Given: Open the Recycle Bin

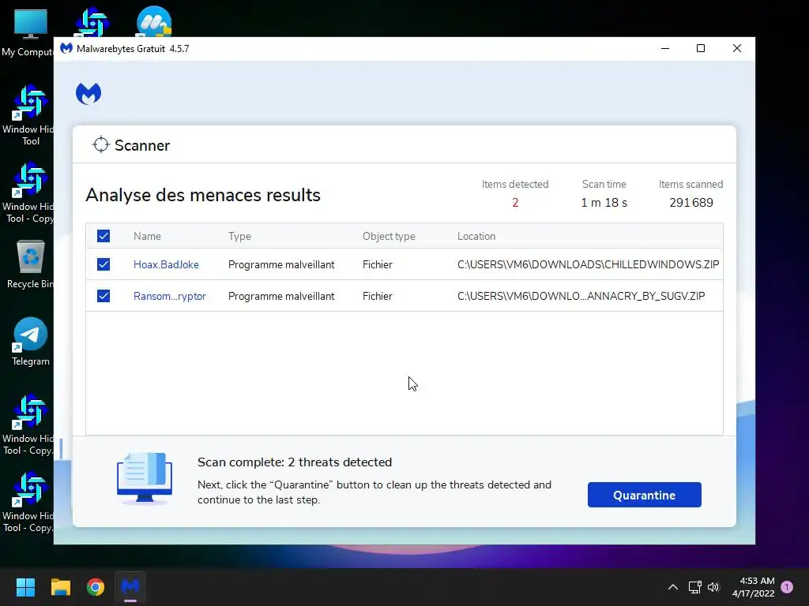Looking at the screenshot, I should coord(29,264).
